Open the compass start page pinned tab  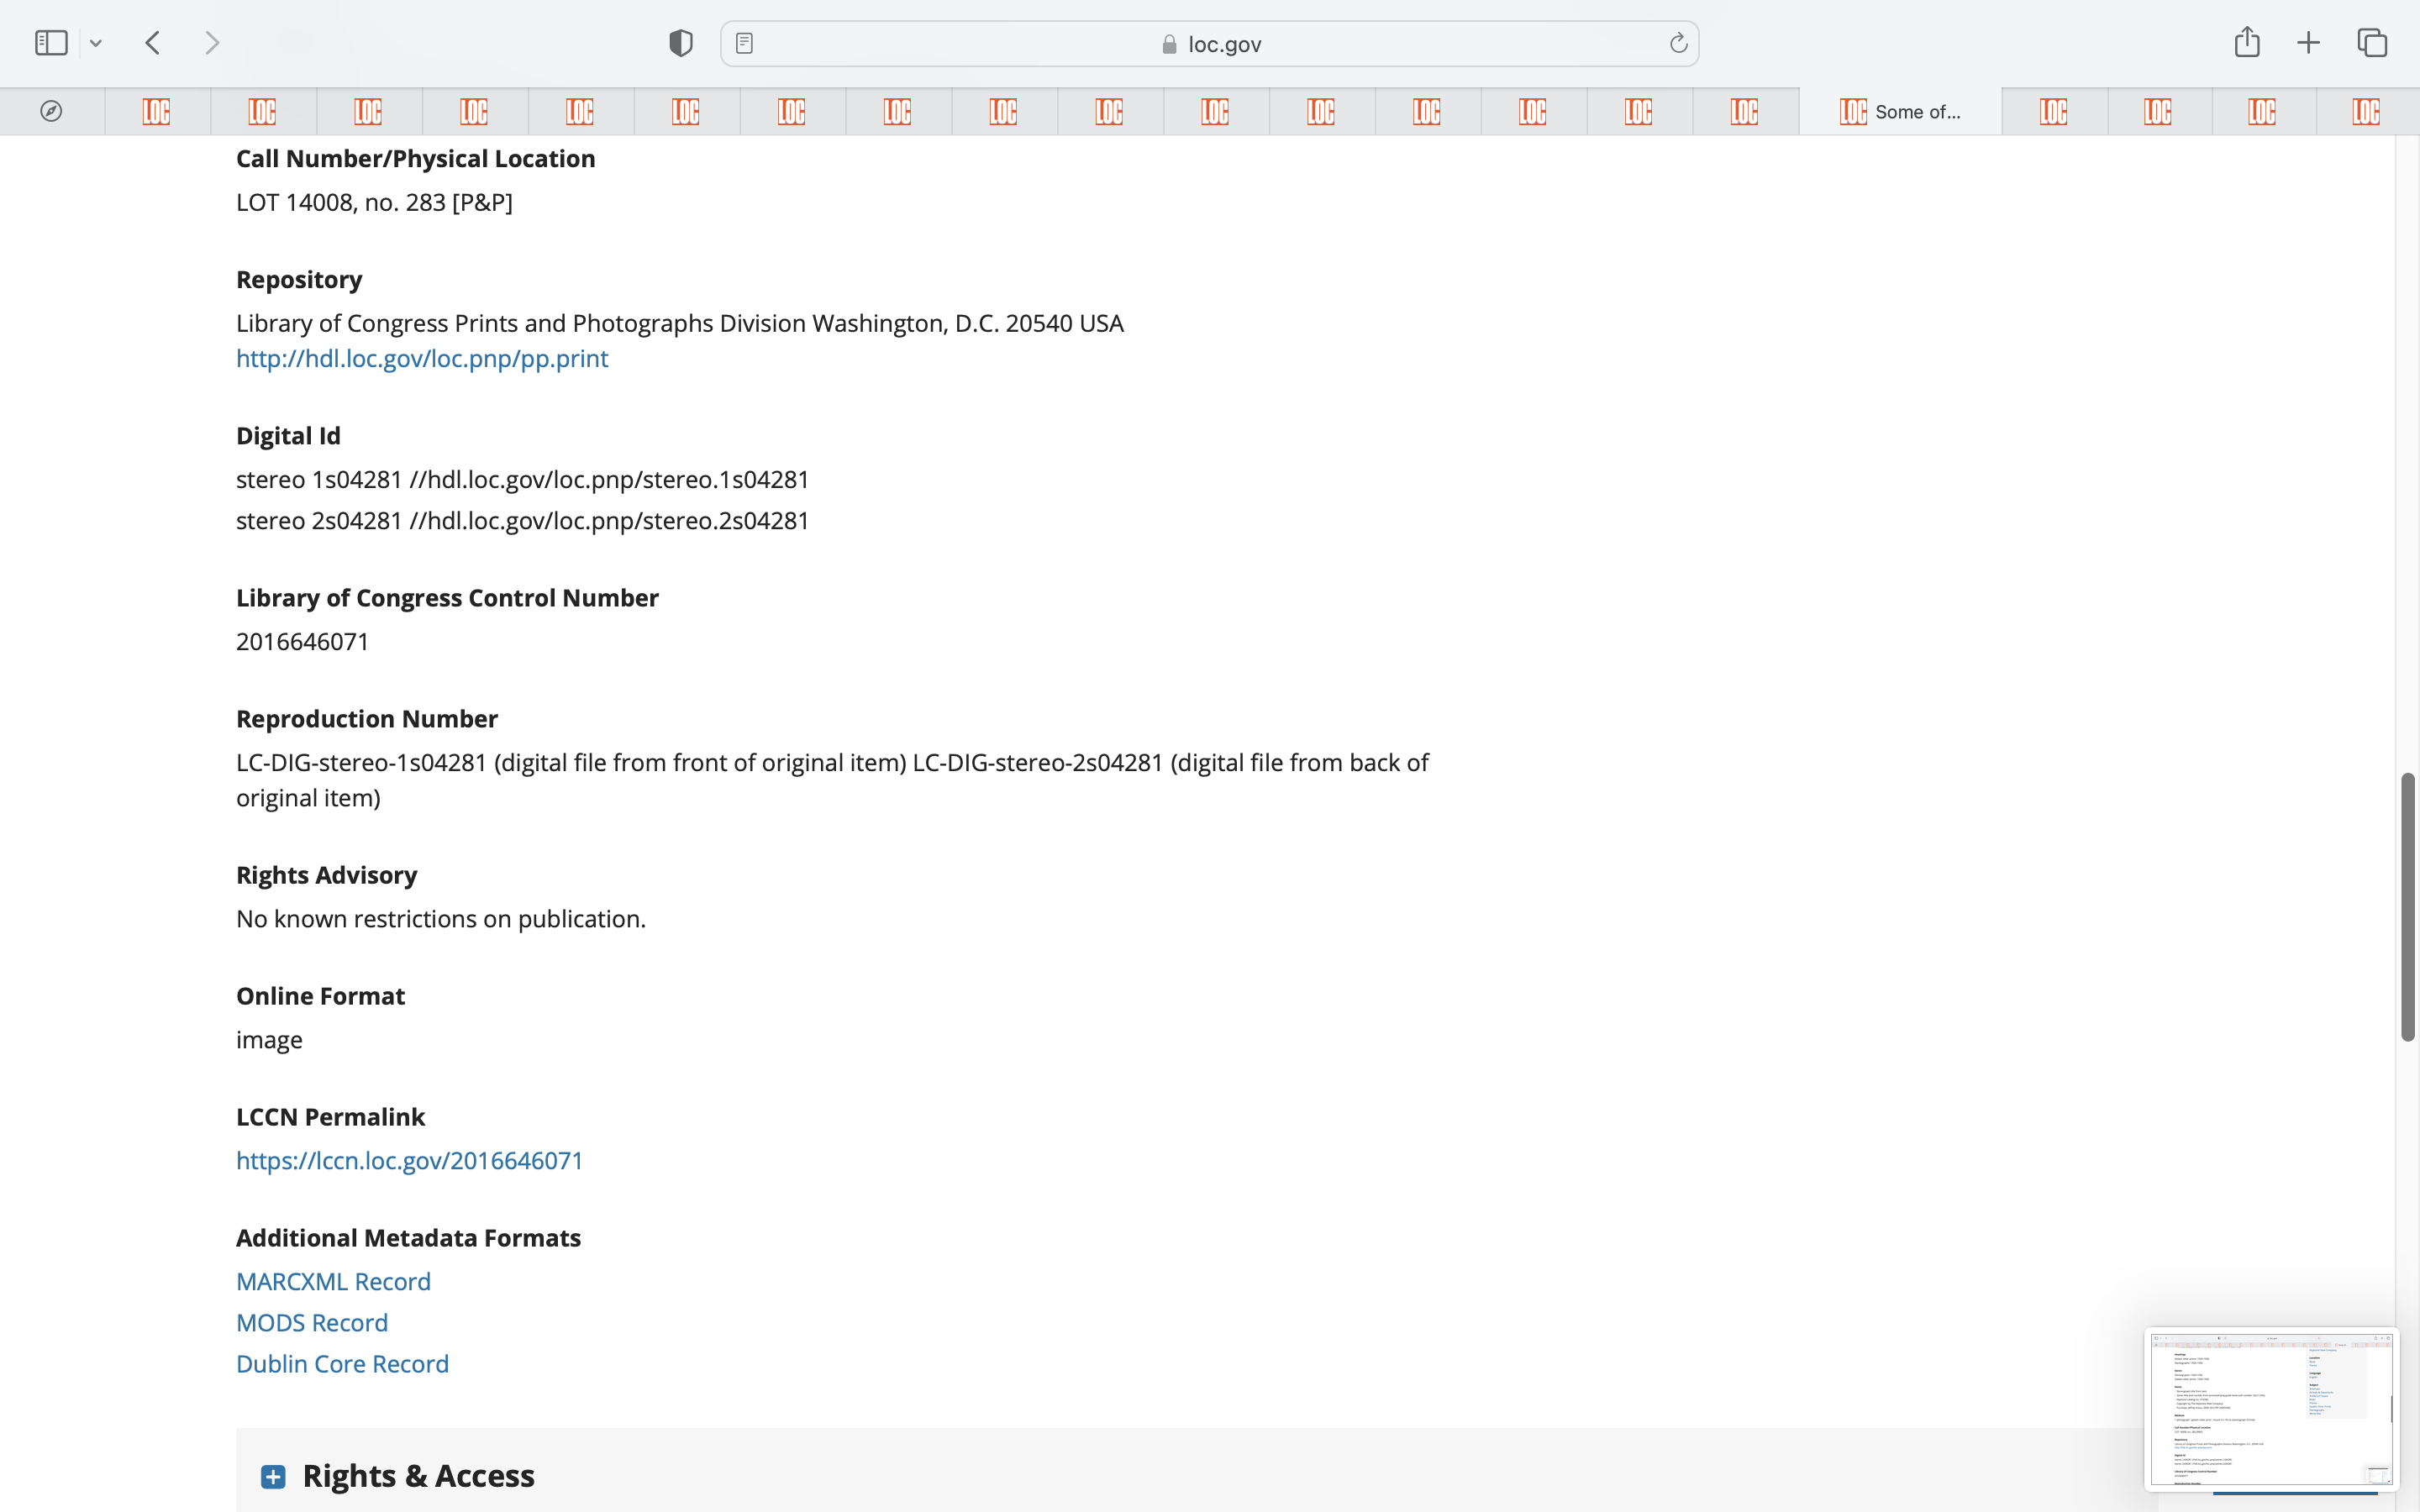pyautogui.click(x=51, y=111)
